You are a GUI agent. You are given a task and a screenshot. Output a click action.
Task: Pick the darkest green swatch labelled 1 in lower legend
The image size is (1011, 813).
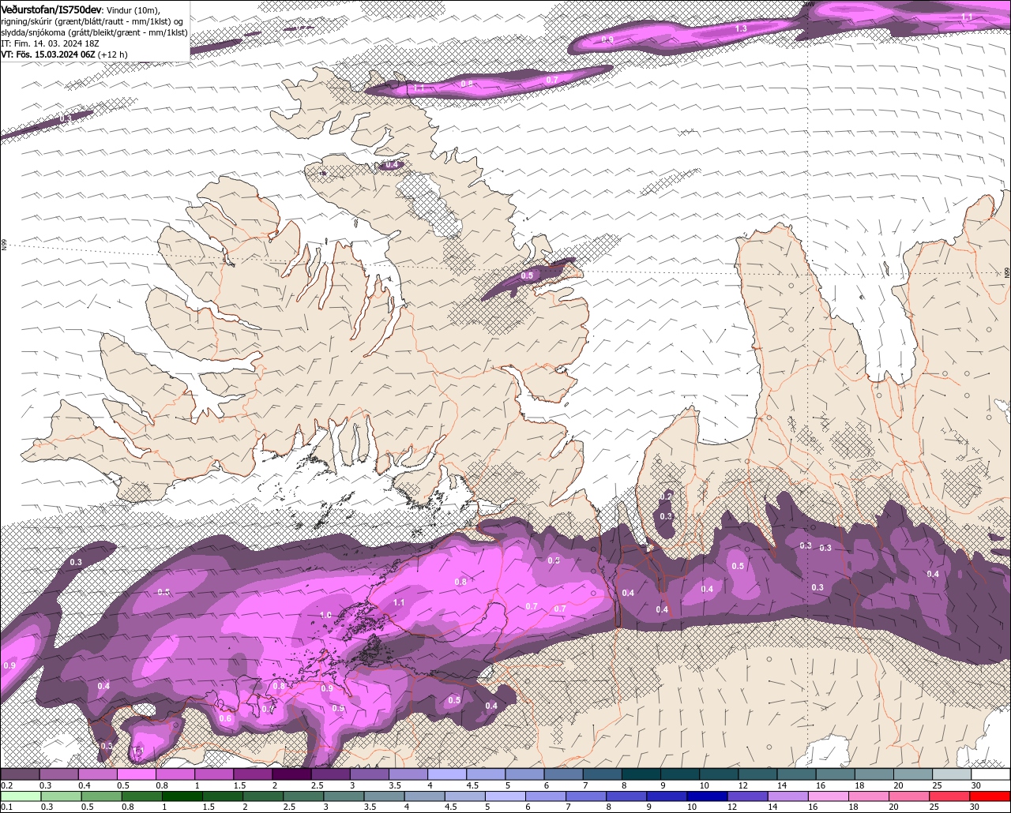pyautogui.click(x=182, y=796)
